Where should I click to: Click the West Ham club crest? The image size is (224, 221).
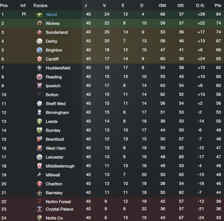(39, 148)
